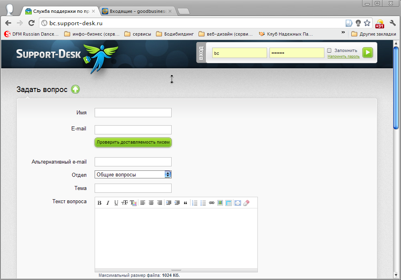Insert a table into the question text
The image size is (401, 280).
click(x=229, y=203)
